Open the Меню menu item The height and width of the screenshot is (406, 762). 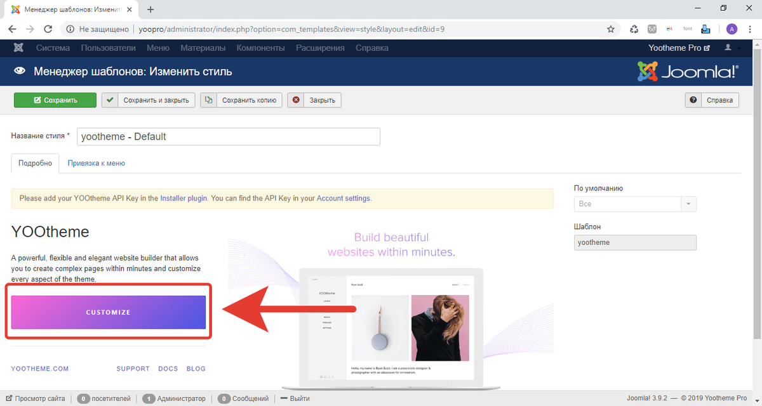[x=158, y=48]
